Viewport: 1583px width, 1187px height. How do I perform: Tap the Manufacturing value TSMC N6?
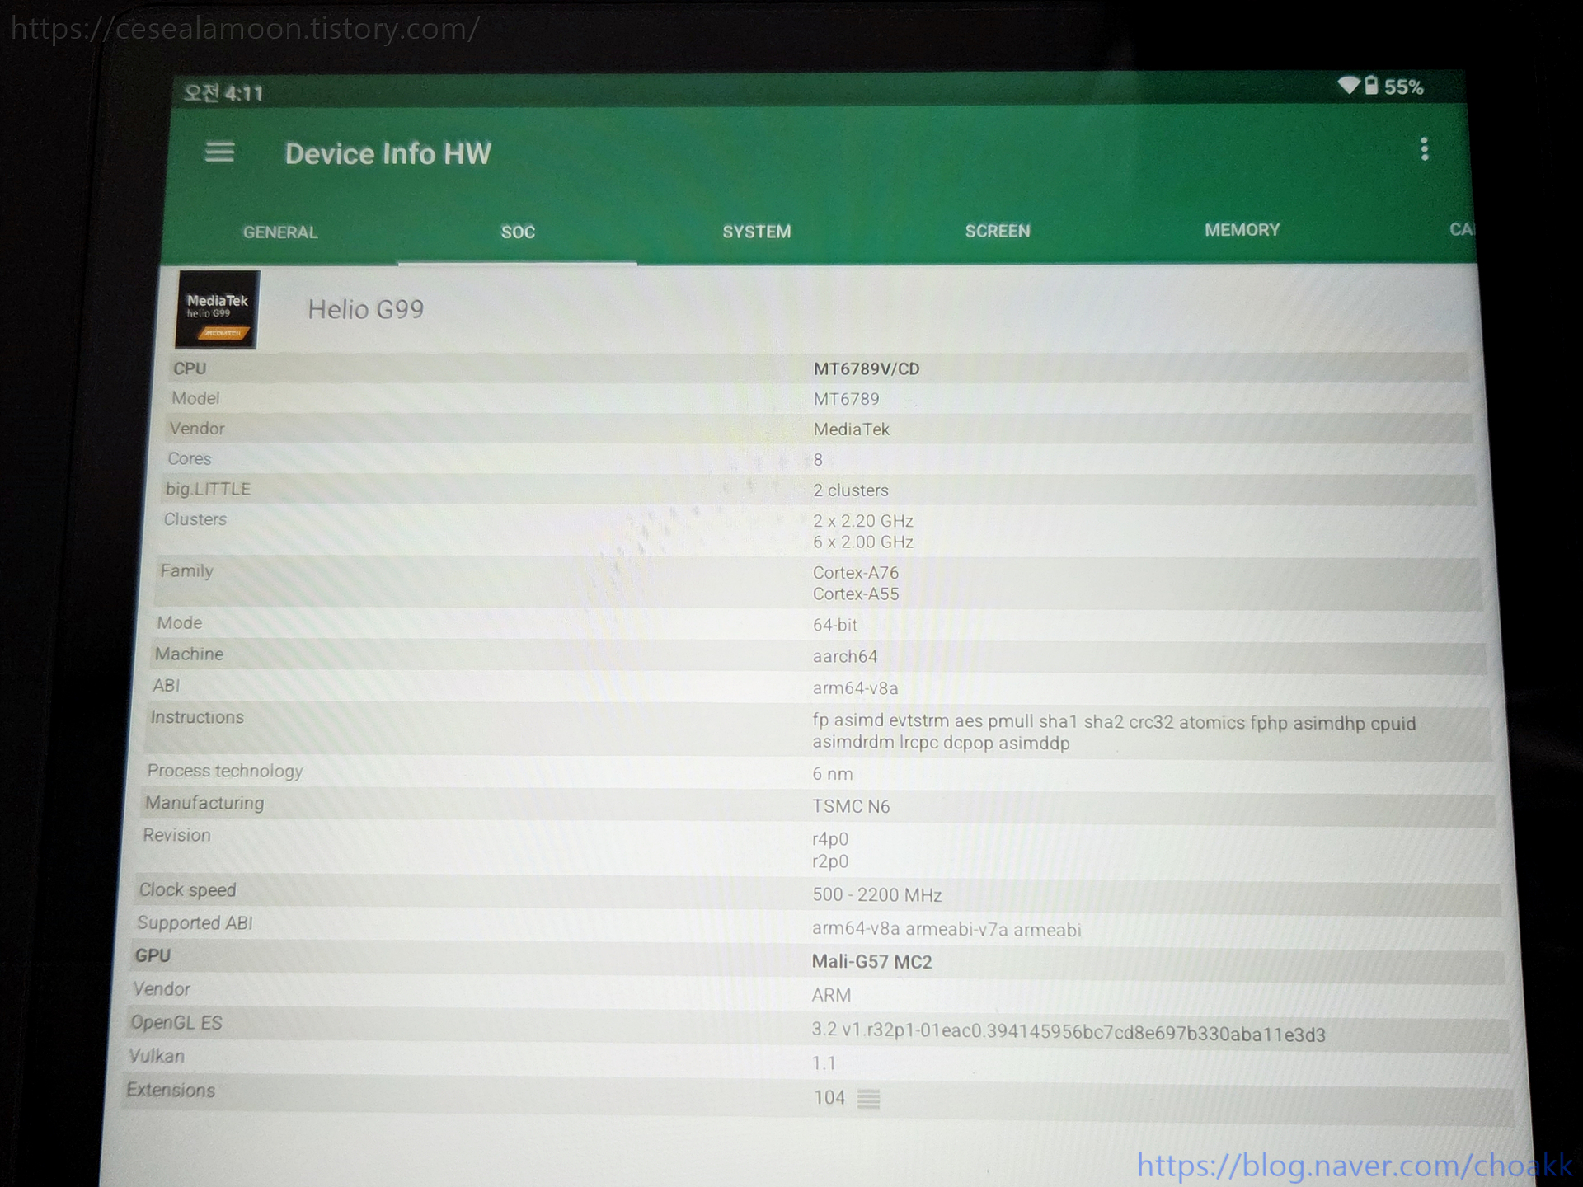tap(851, 807)
